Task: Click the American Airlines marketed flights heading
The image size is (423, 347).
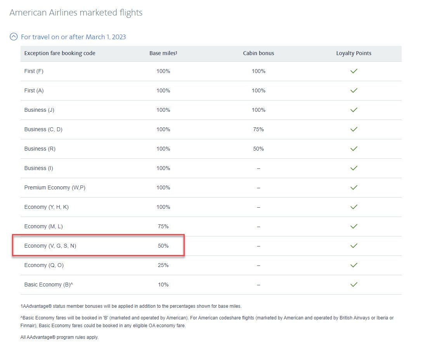Action: pos(76,12)
